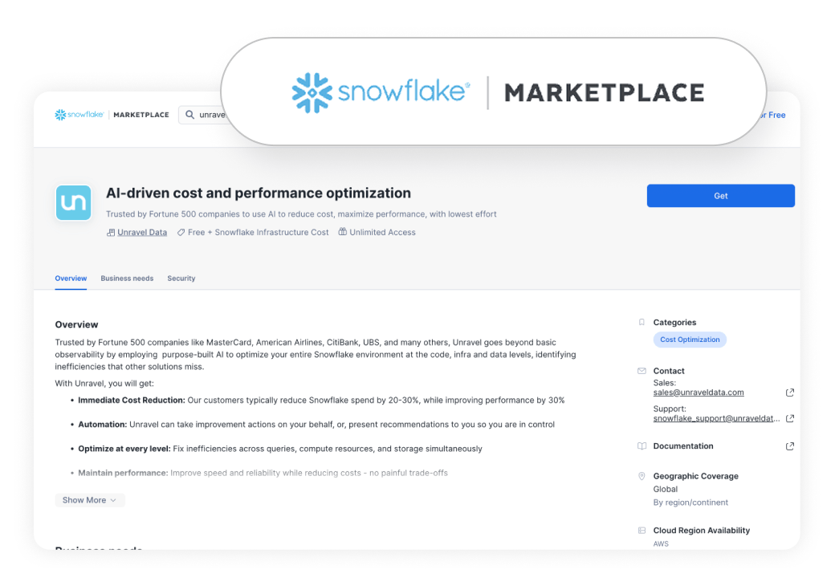
Task: Click the 'Global' coverage value
Action: pyautogui.click(x=666, y=489)
